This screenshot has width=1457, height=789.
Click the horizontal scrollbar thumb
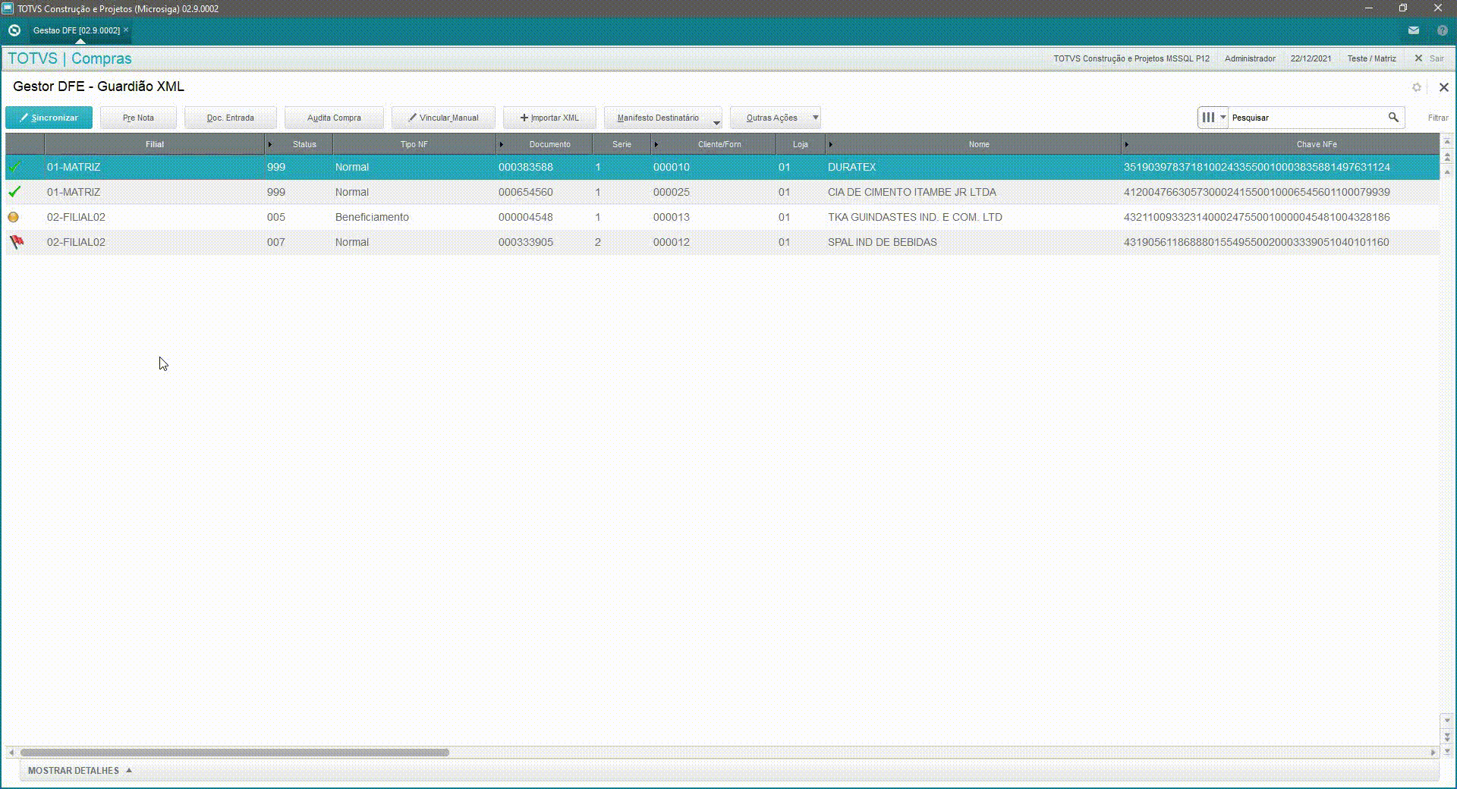click(234, 753)
